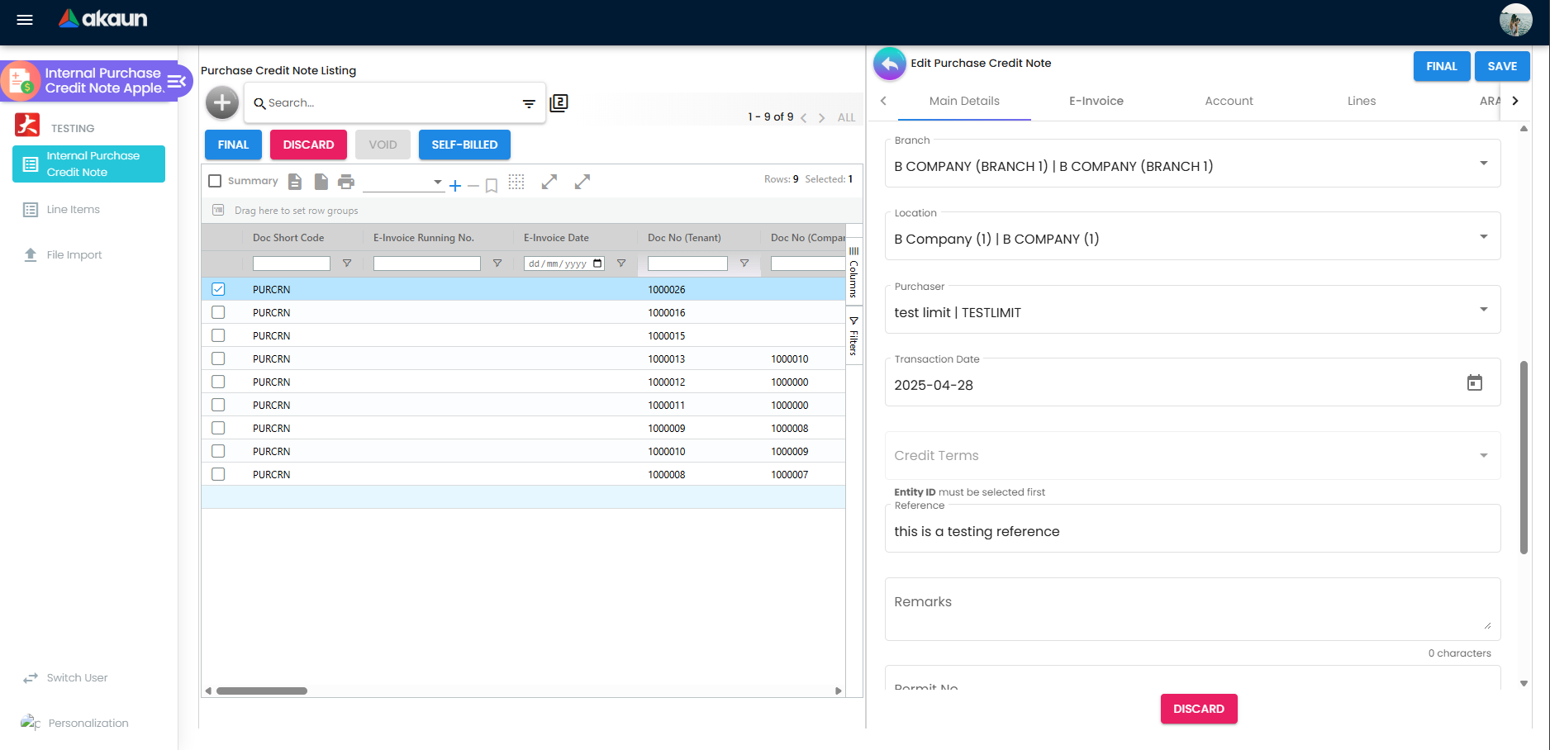The width and height of the screenshot is (1550, 750).
Task: Check the row with Doc No 1000013
Action: pos(218,358)
